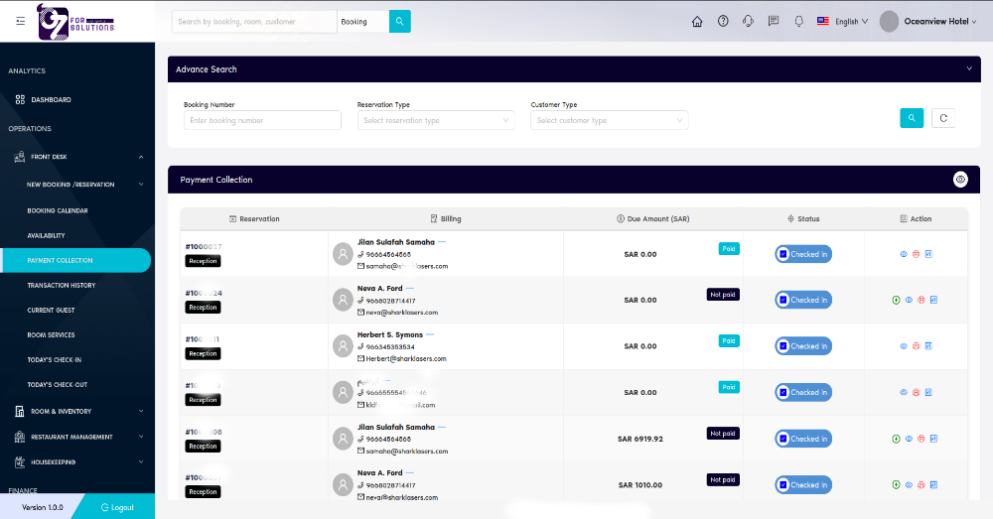993x519 pixels.
Task: View details eye for Herbert S. Symons
Action: (904, 346)
